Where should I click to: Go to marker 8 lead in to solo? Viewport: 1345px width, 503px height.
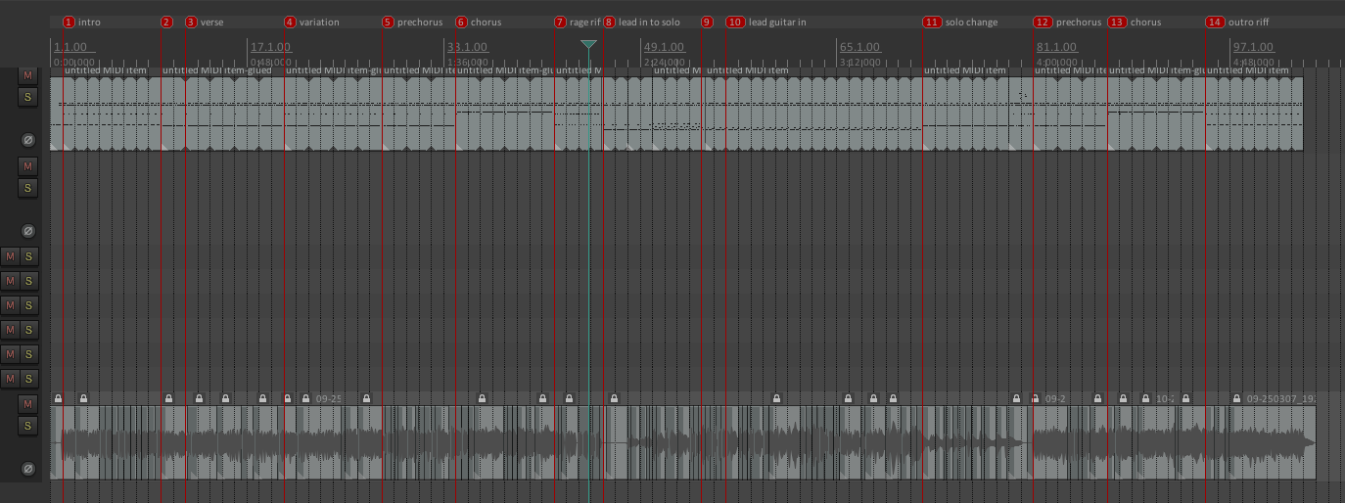(x=610, y=22)
